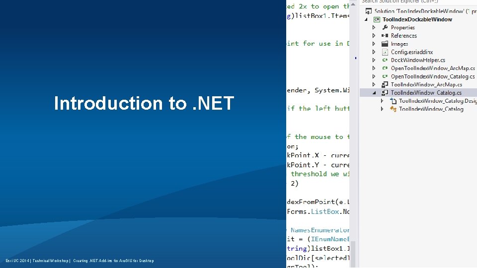Select ToolIndexWindow_Catalog.cs file
Viewport: 477px width, 268px height.
coord(426,93)
